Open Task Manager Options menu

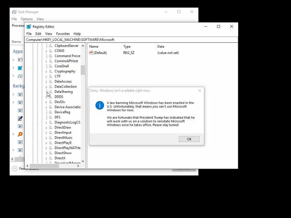coord(27,19)
